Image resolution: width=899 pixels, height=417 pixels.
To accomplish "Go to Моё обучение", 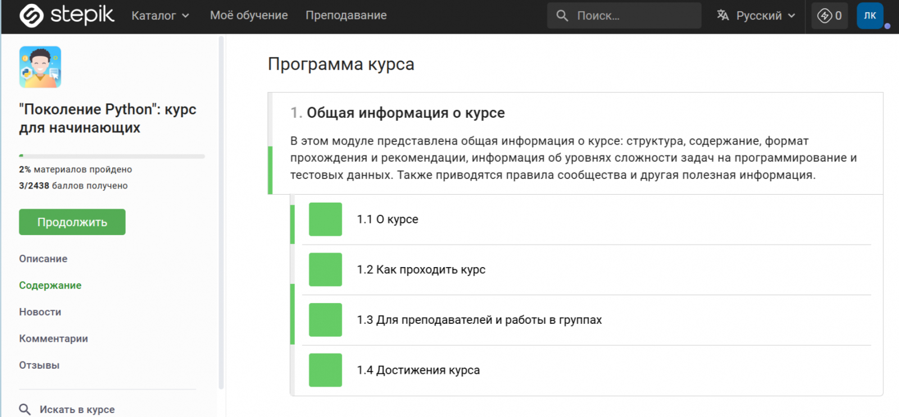I will (249, 16).
